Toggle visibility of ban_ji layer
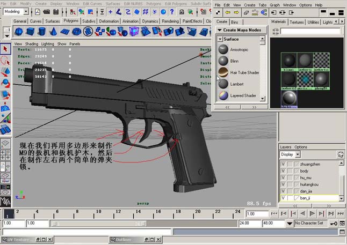 coord(283,198)
